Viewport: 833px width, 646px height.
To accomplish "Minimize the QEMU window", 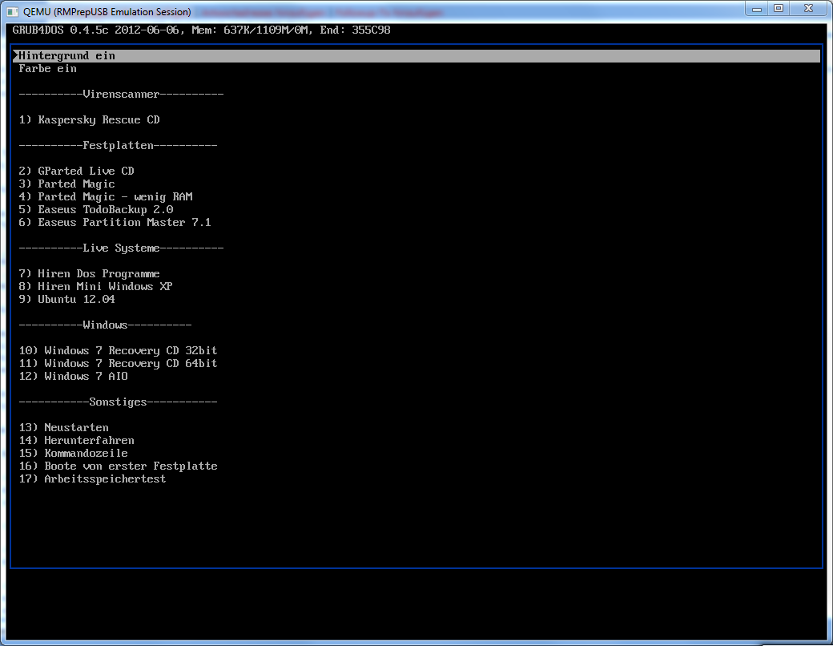I will pyautogui.click(x=756, y=9).
